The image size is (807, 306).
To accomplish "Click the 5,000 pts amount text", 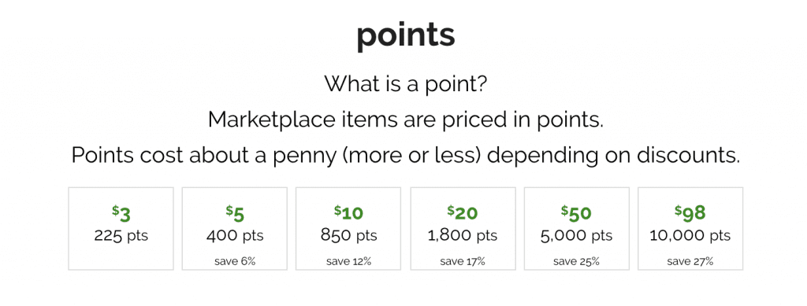I will [x=576, y=236].
